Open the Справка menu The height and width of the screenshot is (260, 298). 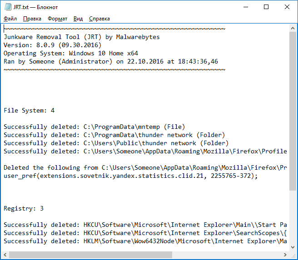click(99, 19)
